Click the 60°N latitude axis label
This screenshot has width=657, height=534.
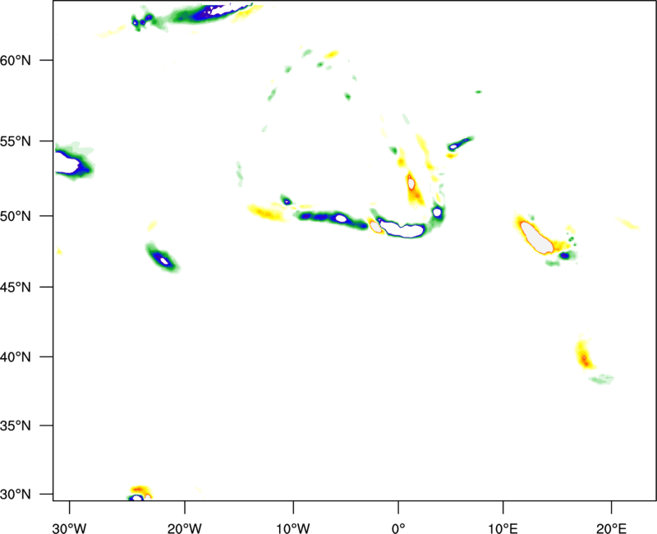point(16,61)
